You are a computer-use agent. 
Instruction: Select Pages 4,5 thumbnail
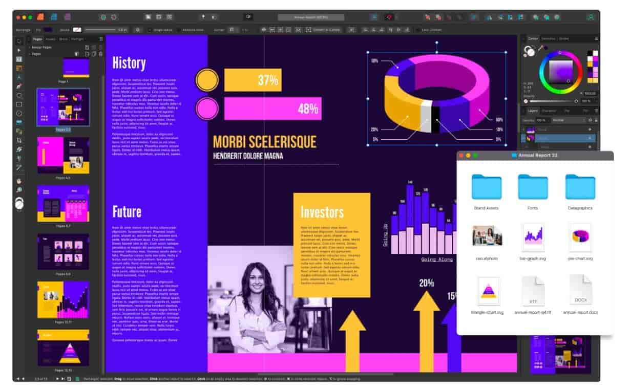pyautogui.click(x=63, y=155)
